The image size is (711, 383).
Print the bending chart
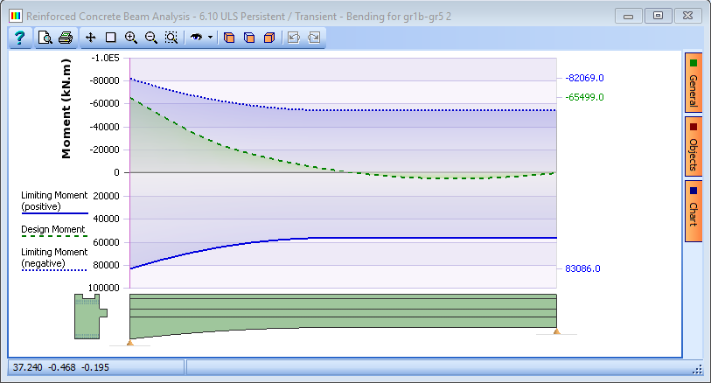pyautogui.click(x=66, y=38)
